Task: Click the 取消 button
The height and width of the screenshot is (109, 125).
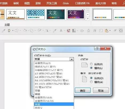Action: click(x=101, y=90)
